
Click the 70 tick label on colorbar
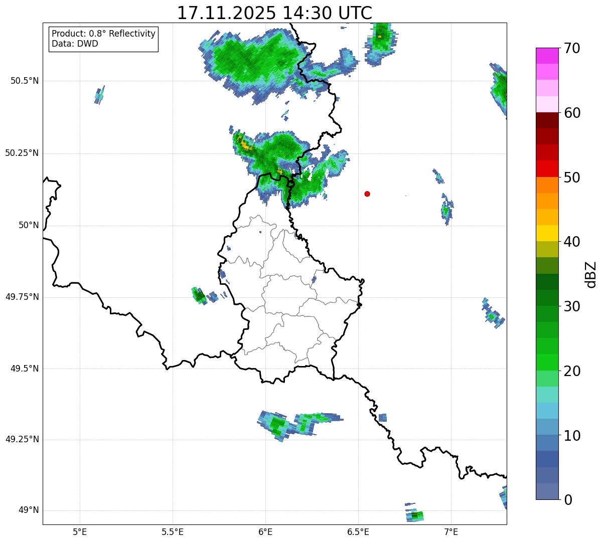571,49
